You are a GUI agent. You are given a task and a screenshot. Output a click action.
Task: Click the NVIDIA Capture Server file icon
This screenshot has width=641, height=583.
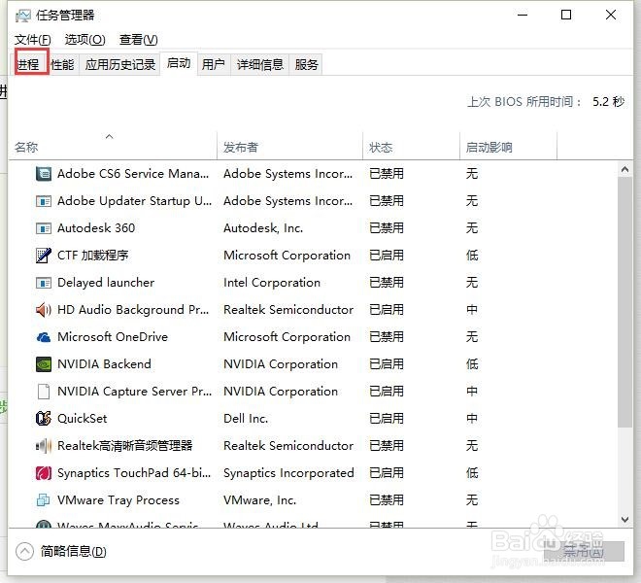pyautogui.click(x=44, y=392)
